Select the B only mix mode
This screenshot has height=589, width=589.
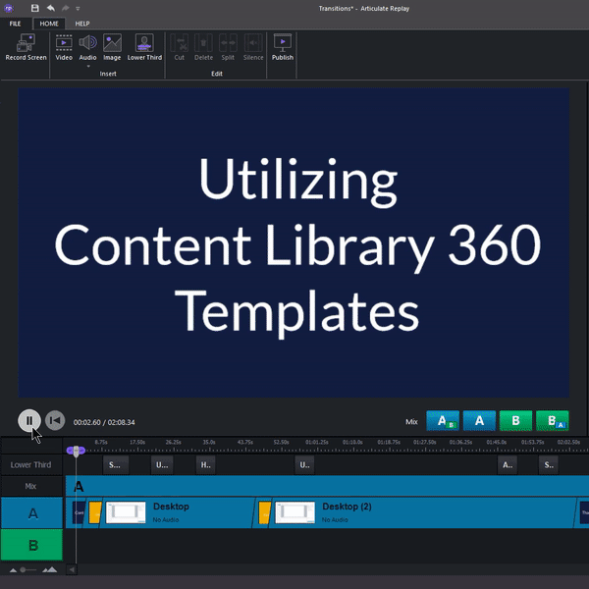coord(515,421)
